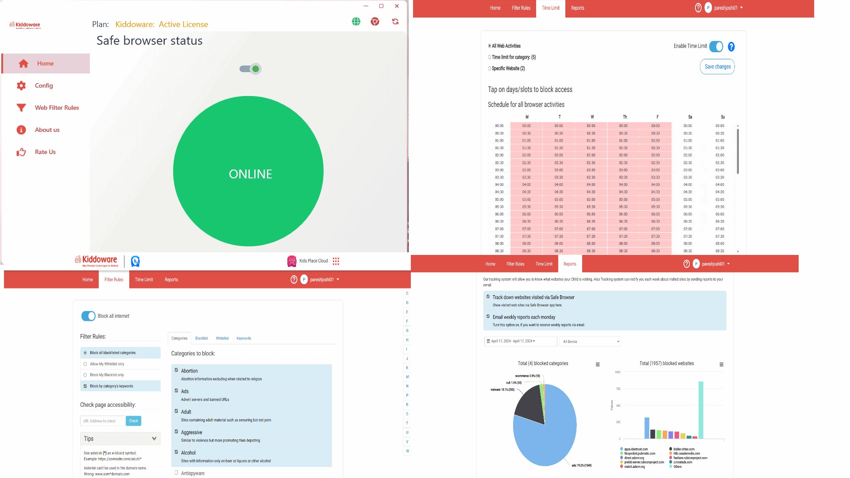Select Allow My Whitelist only radio option
Viewport: 850px width, 478px height.
[x=85, y=364]
